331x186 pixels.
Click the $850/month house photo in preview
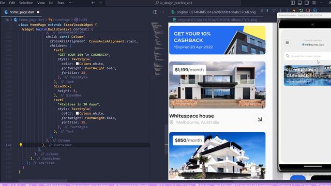tap(217, 156)
